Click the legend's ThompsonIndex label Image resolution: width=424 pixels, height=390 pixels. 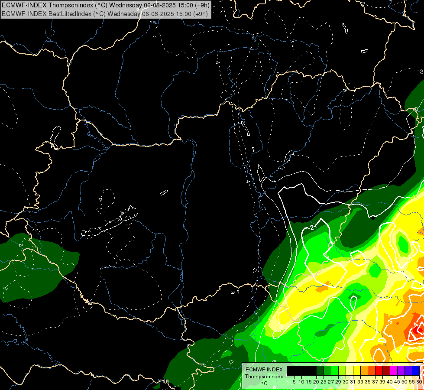[264, 377]
